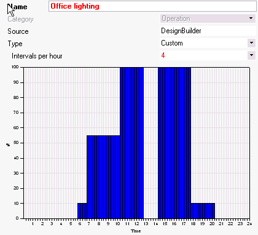Open the Type dropdown arrow

[251, 43]
